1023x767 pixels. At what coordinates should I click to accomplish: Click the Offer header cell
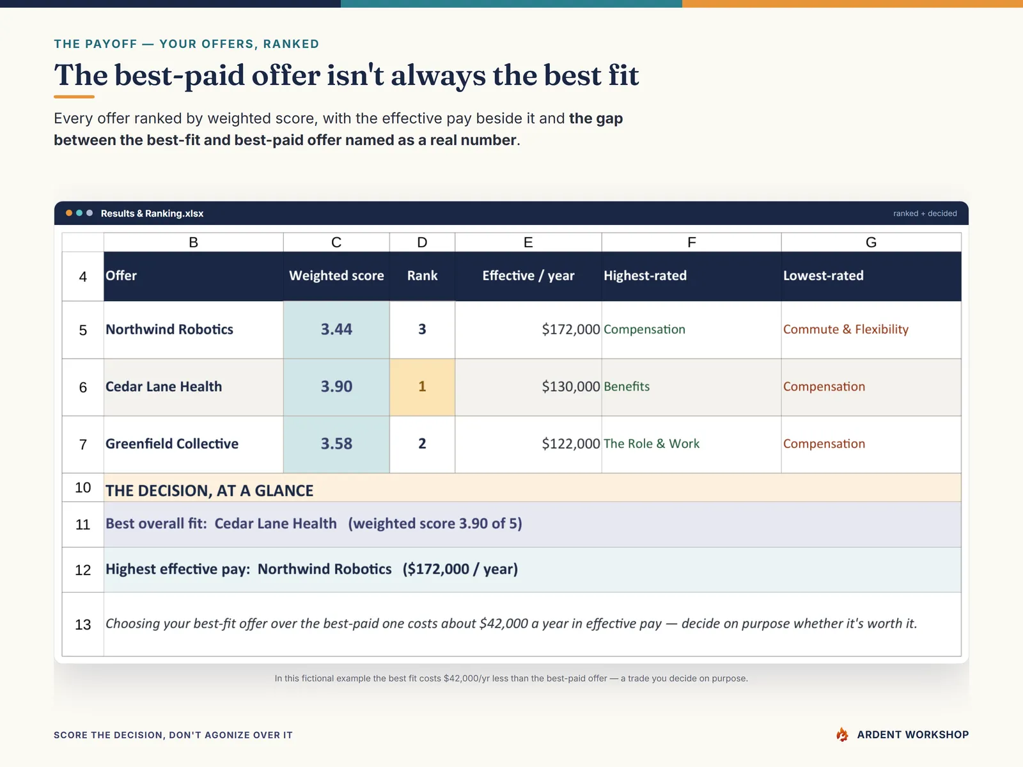point(194,276)
